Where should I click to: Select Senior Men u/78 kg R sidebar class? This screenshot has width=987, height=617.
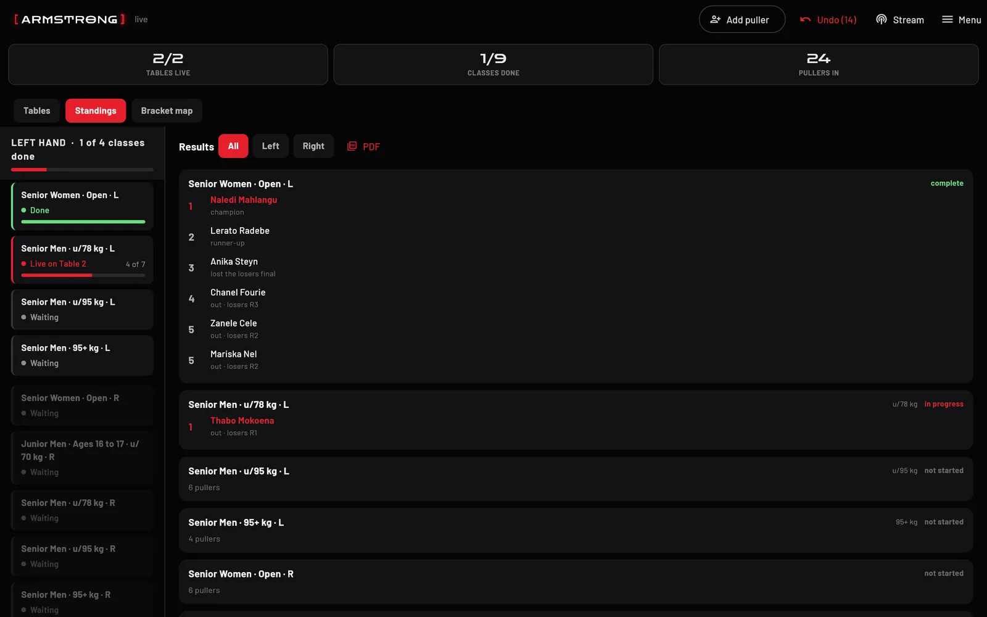[x=83, y=510]
